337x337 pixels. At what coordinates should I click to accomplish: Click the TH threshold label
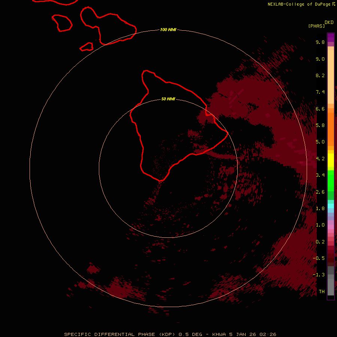322,291
